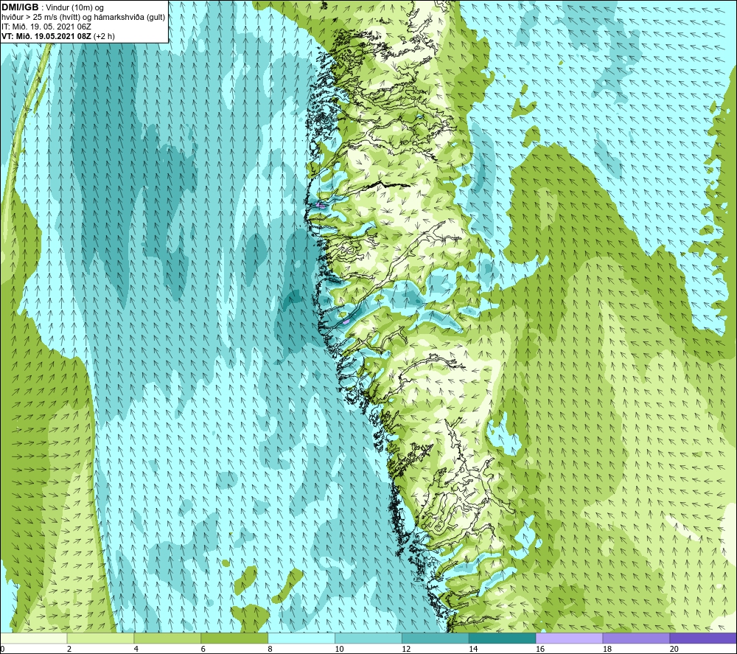Click the scale label '8'
This screenshot has height=654, width=737.
(270, 650)
